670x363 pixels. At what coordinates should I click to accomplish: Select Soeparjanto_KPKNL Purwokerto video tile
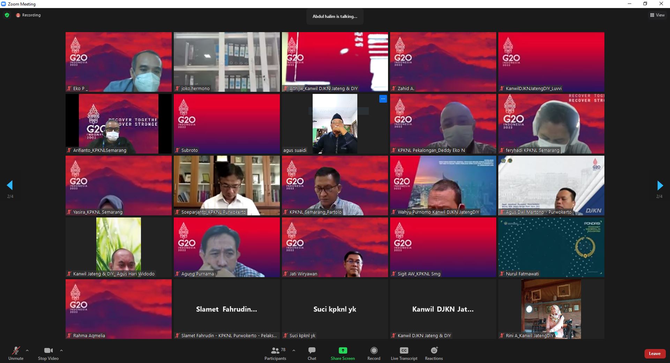[227, 185]
